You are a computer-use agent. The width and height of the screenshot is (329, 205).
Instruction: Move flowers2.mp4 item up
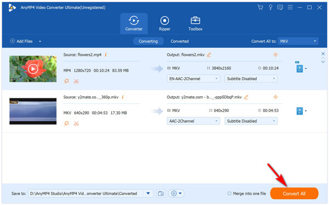(x=323, y=58)
